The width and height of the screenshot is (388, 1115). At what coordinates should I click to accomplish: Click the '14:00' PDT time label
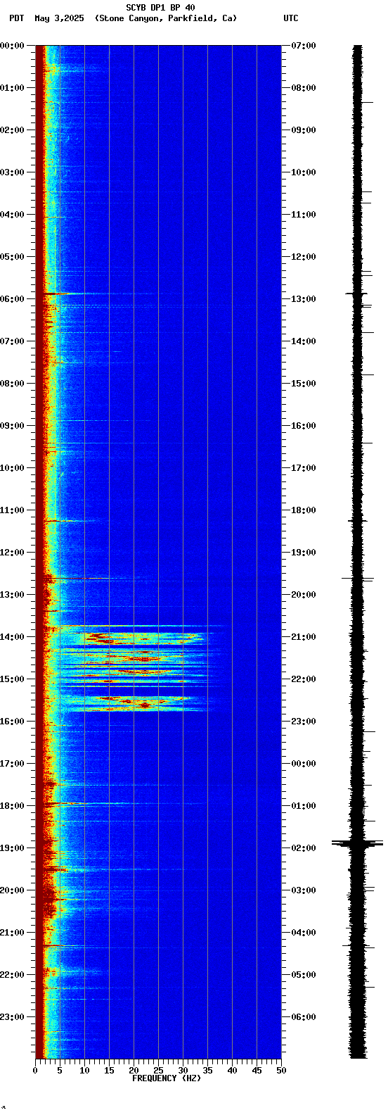click(11, 637)
